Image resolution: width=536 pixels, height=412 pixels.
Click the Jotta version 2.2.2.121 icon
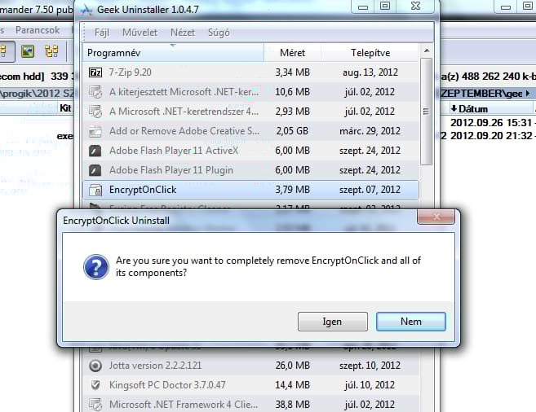point(95,366)
